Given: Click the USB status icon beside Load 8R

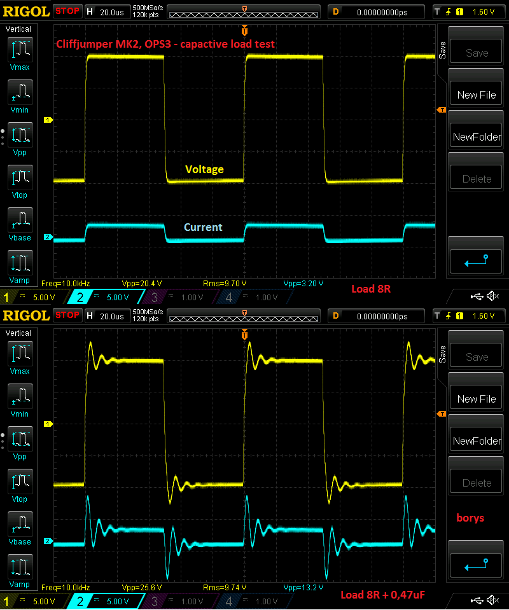Looking at the screenshot, I should (477, 297).
